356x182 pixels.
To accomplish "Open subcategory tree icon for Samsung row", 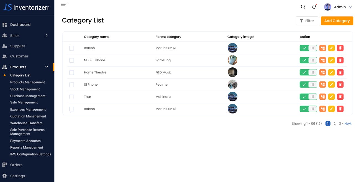I will tap(322, 60).
